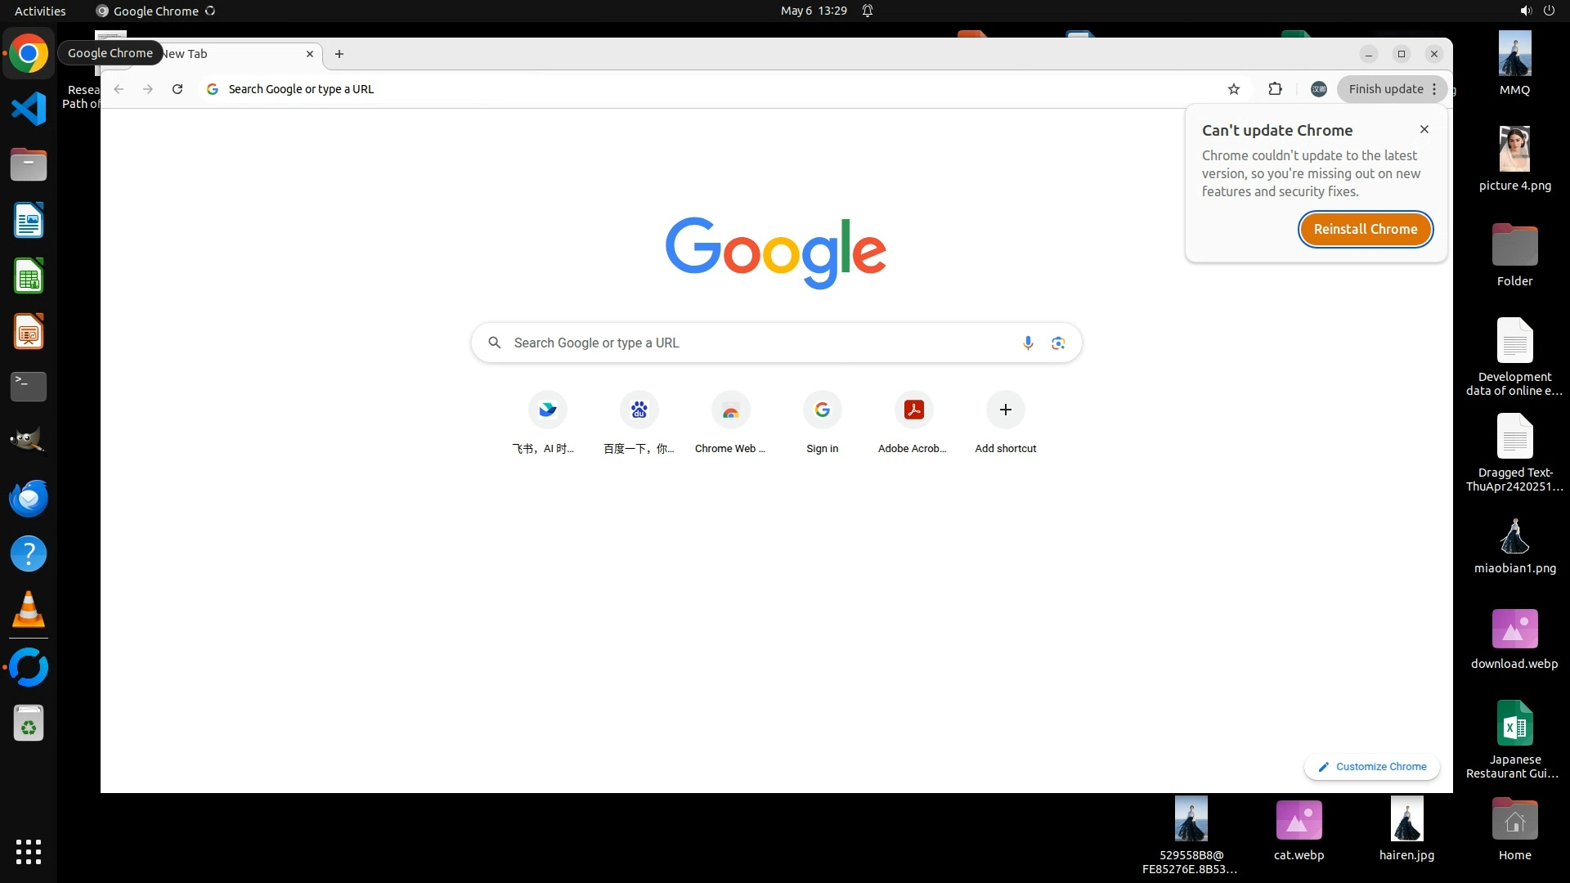1570x883 pixels.
Task: Expand the Finish update three-dot menu
Action: (1434, 89)
